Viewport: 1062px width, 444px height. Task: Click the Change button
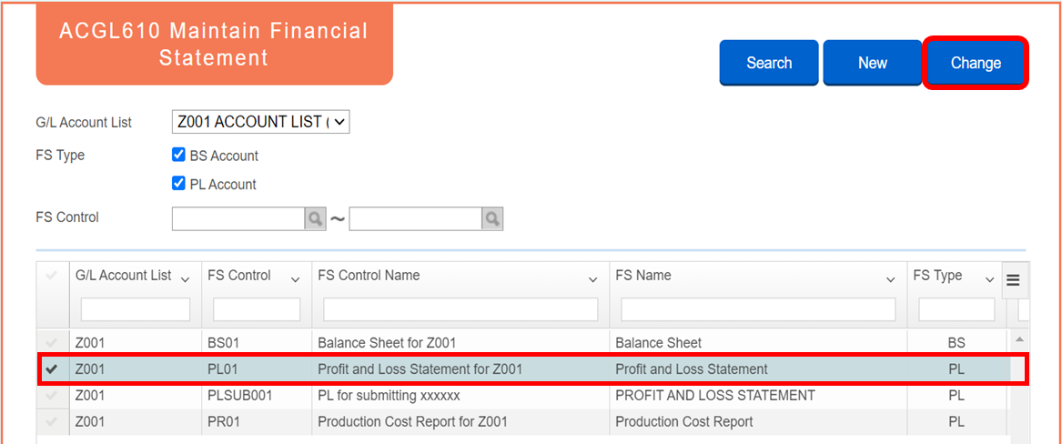point(976,63)
